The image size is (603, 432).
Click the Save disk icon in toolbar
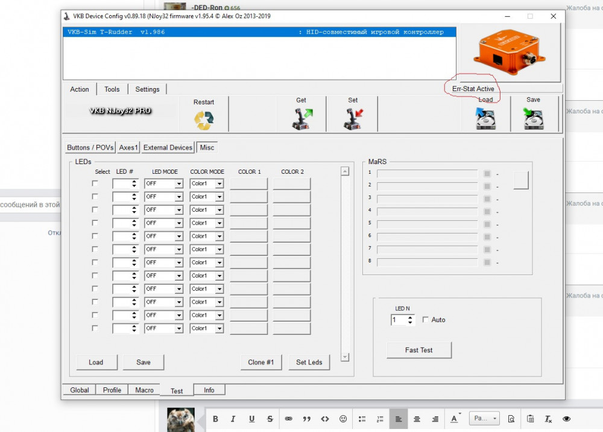pyautogui.click(x=533, y=119)
